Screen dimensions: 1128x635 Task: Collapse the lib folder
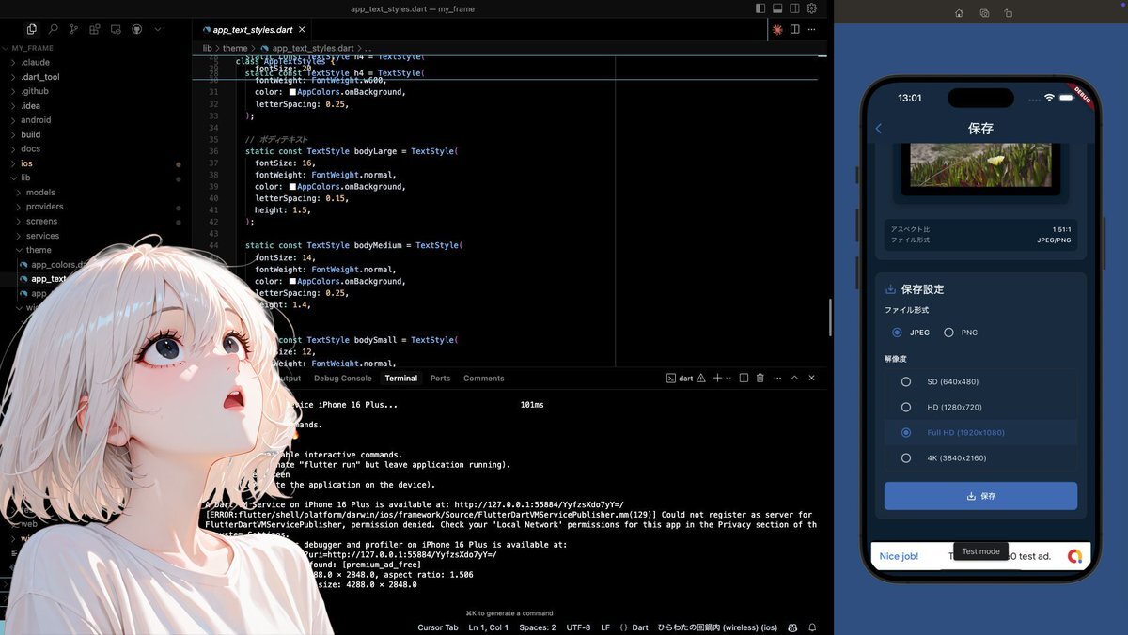25,178
